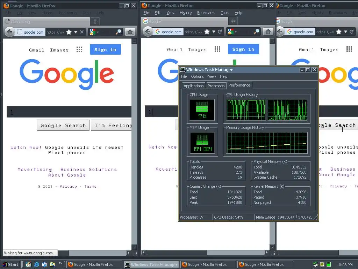
Task: Open Gmail link in left Firefox page
Action: point(36,50)
